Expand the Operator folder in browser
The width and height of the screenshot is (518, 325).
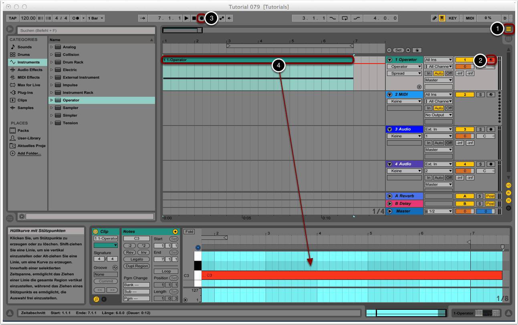point(52,100)
